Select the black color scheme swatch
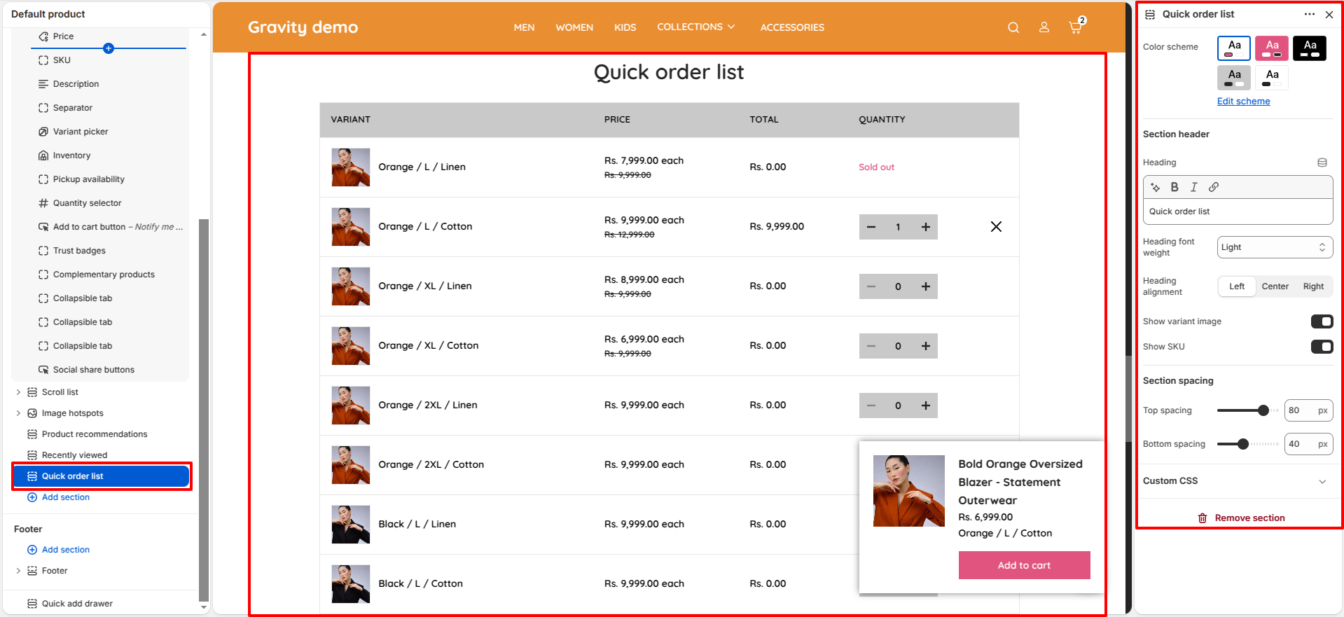Screen dimensions: 1344x617 pos(1310,48)
